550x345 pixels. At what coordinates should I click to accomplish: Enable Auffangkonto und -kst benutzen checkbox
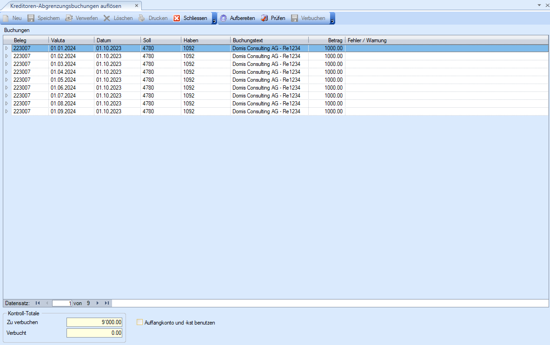pos(139,322)
